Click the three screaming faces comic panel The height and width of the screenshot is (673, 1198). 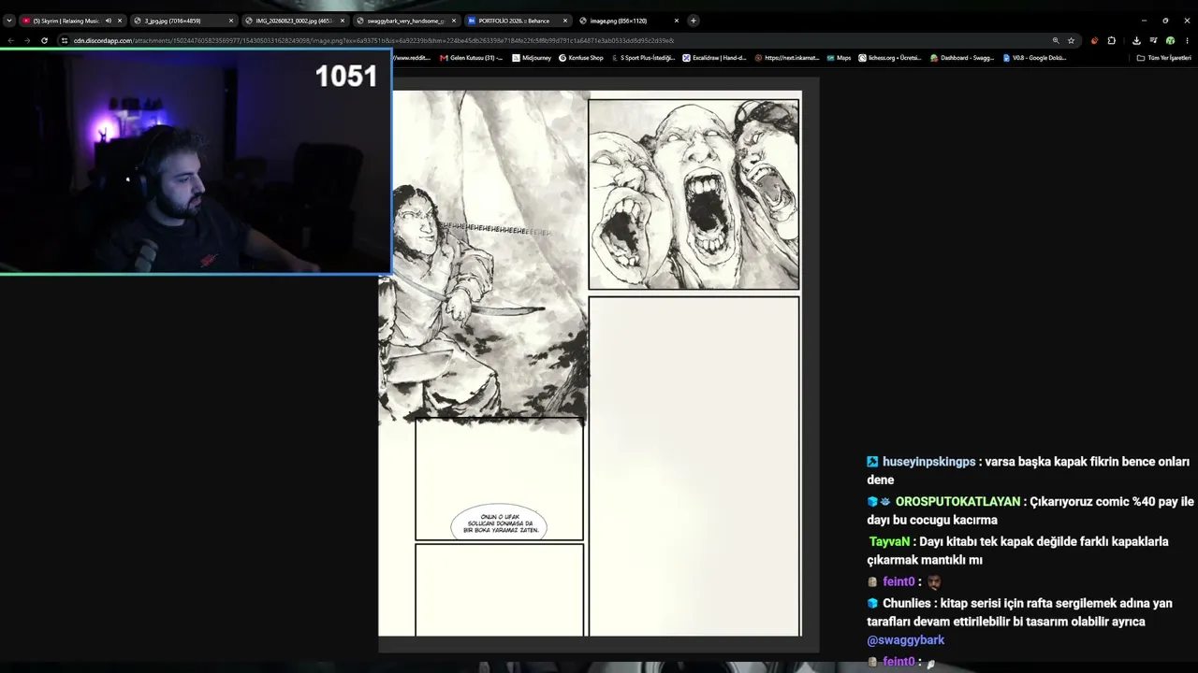[694, 194]
